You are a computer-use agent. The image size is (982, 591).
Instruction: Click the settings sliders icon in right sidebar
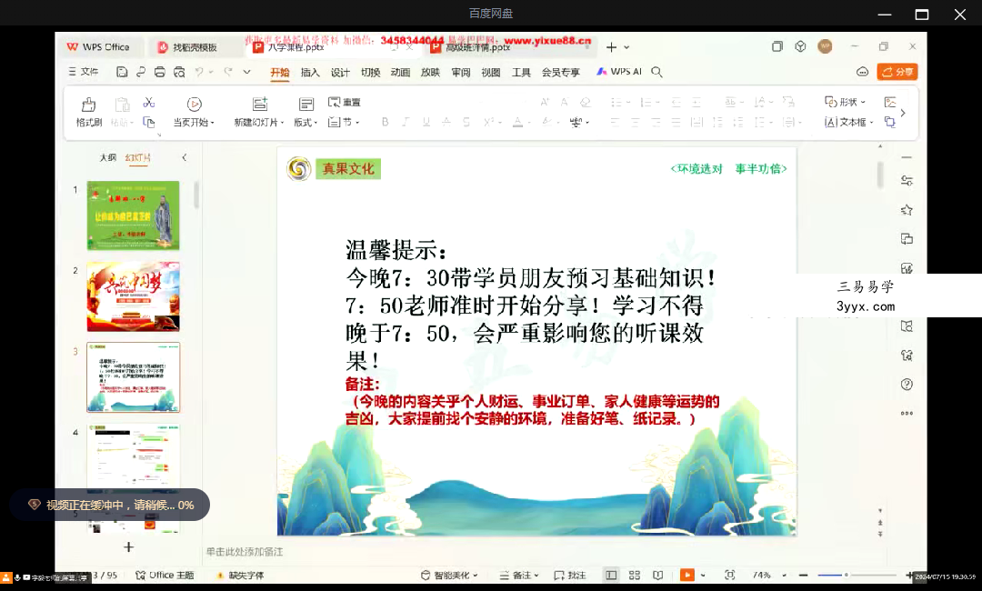coord(907,181)
